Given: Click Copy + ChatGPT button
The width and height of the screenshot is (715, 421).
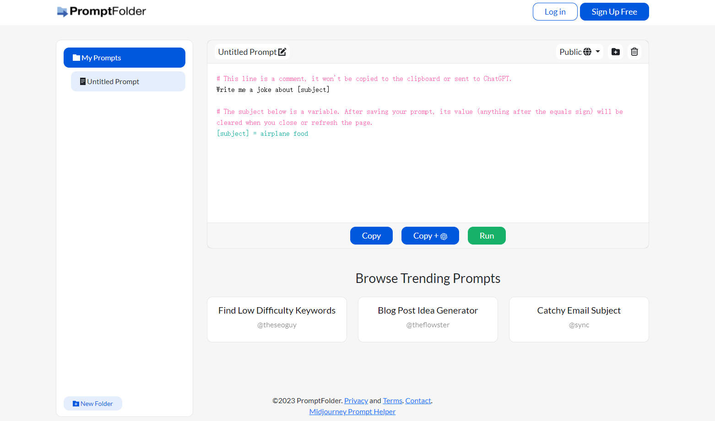Looking at the screenshot, I should coord(430,236).
